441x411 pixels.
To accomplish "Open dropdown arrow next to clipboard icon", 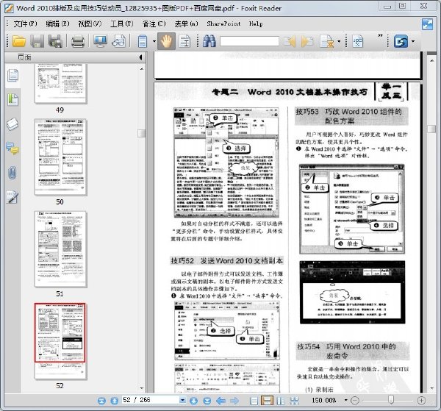I will (154, 42).
